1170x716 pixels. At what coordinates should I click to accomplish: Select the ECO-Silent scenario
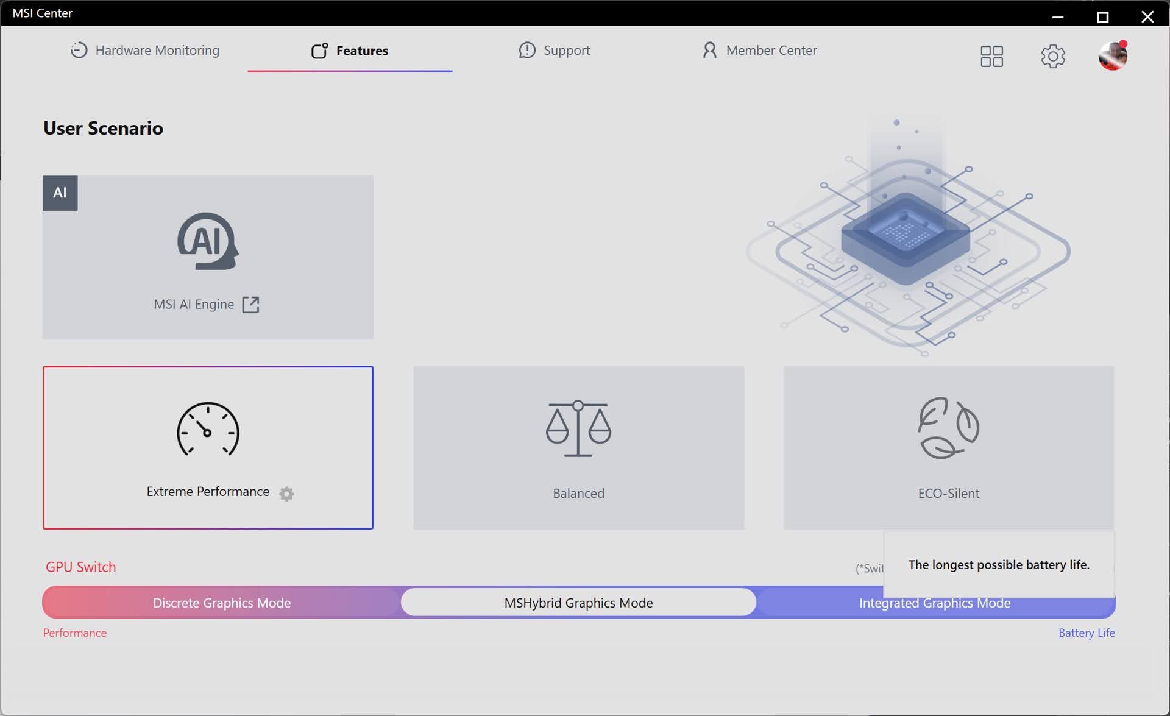(x=948, y=447)
